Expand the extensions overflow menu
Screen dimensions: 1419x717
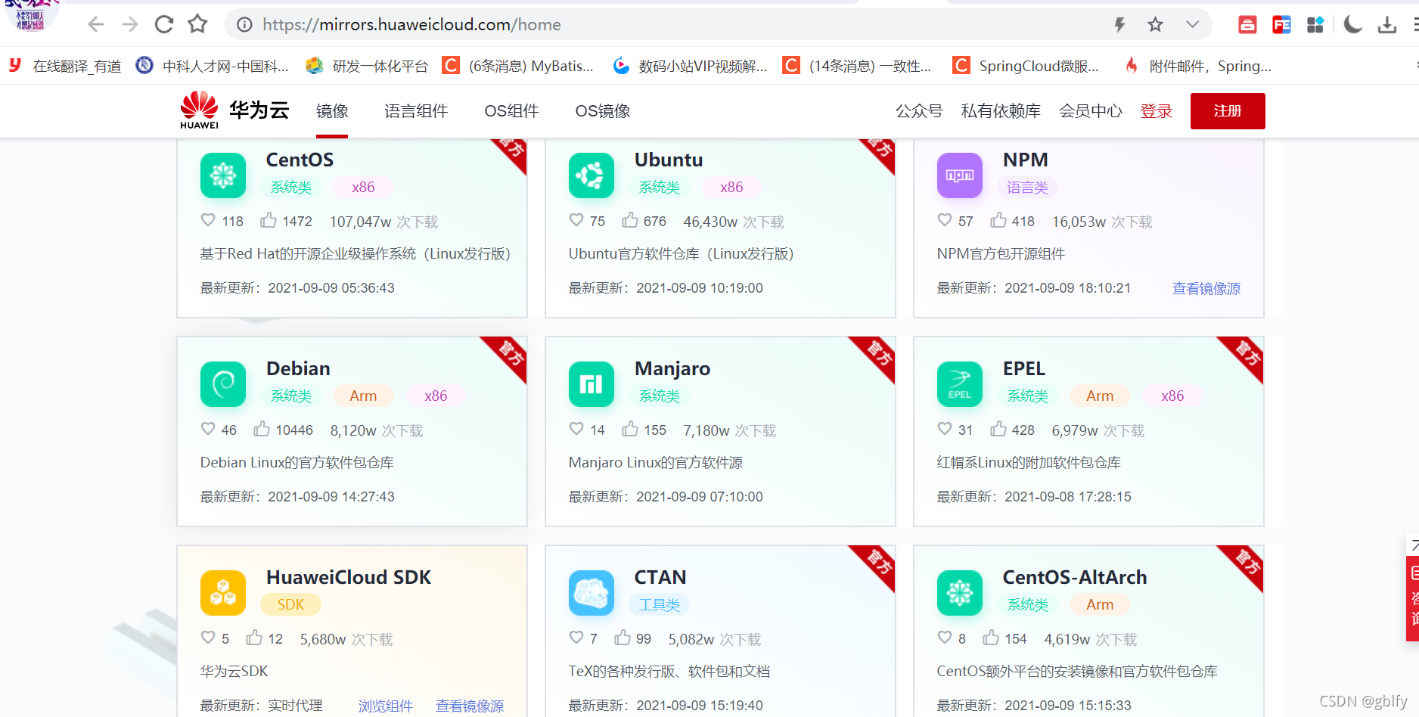(1315, 24)
